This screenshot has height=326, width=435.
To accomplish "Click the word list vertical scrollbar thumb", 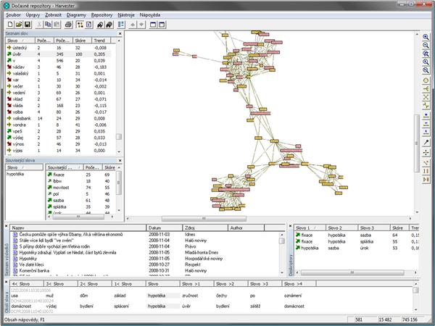I will pos(119,137).
